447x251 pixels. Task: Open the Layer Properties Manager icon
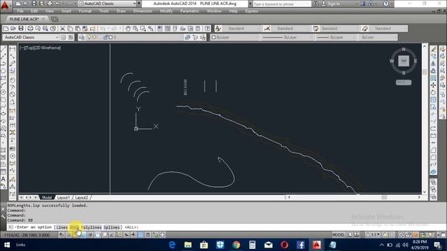point(82,37)
